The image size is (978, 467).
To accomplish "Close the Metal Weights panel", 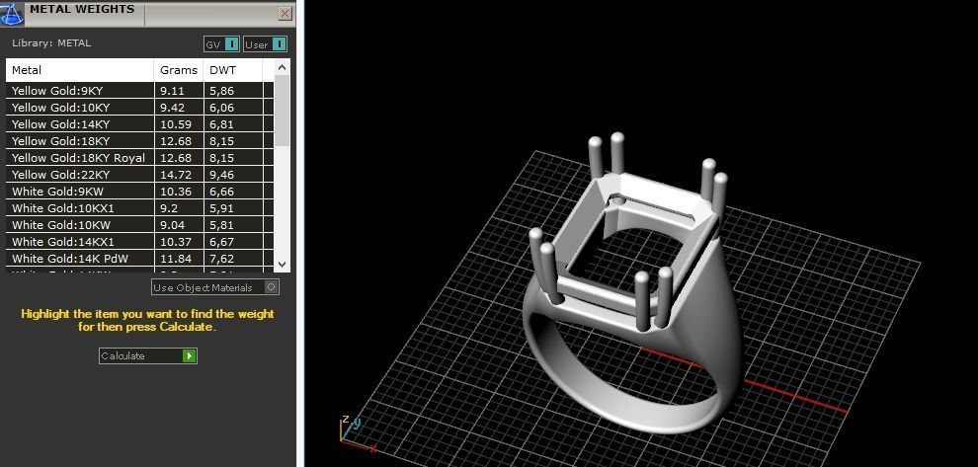I will coord(285,13).
